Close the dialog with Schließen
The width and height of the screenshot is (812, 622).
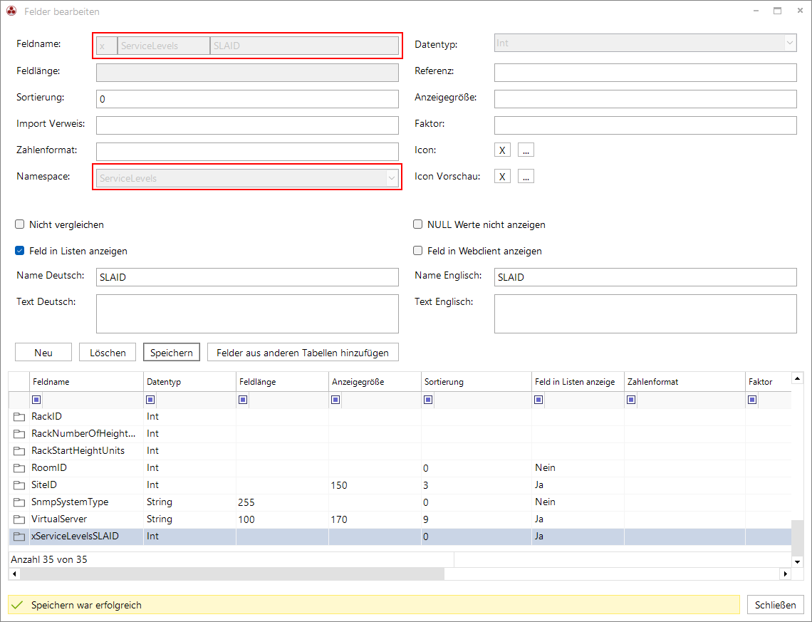point(775,605)
